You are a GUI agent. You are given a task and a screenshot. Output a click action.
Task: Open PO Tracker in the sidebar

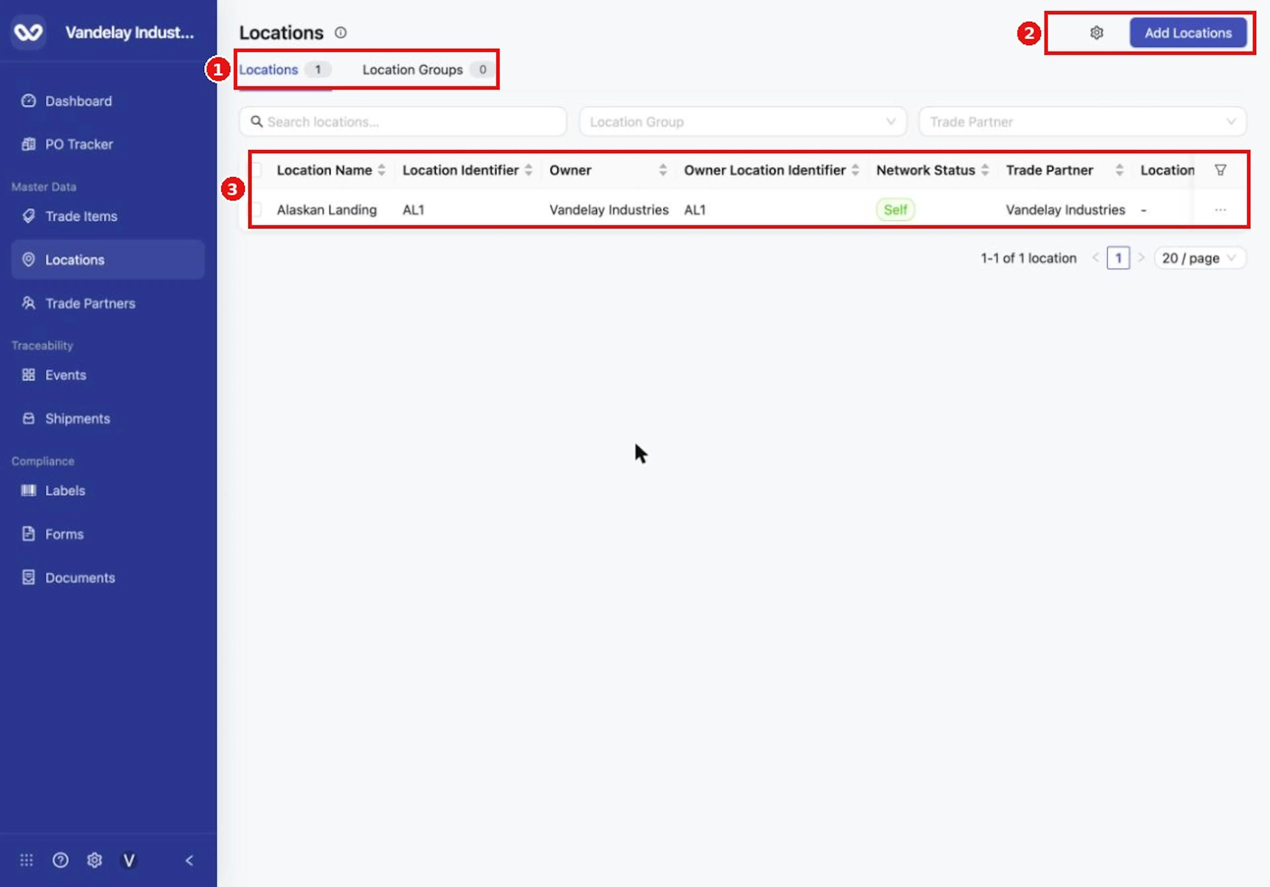click(x=108, y=144)
